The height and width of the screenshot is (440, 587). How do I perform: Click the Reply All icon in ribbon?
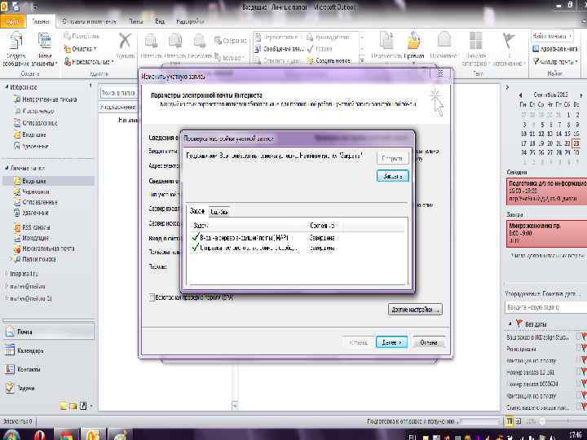point(175,42)
